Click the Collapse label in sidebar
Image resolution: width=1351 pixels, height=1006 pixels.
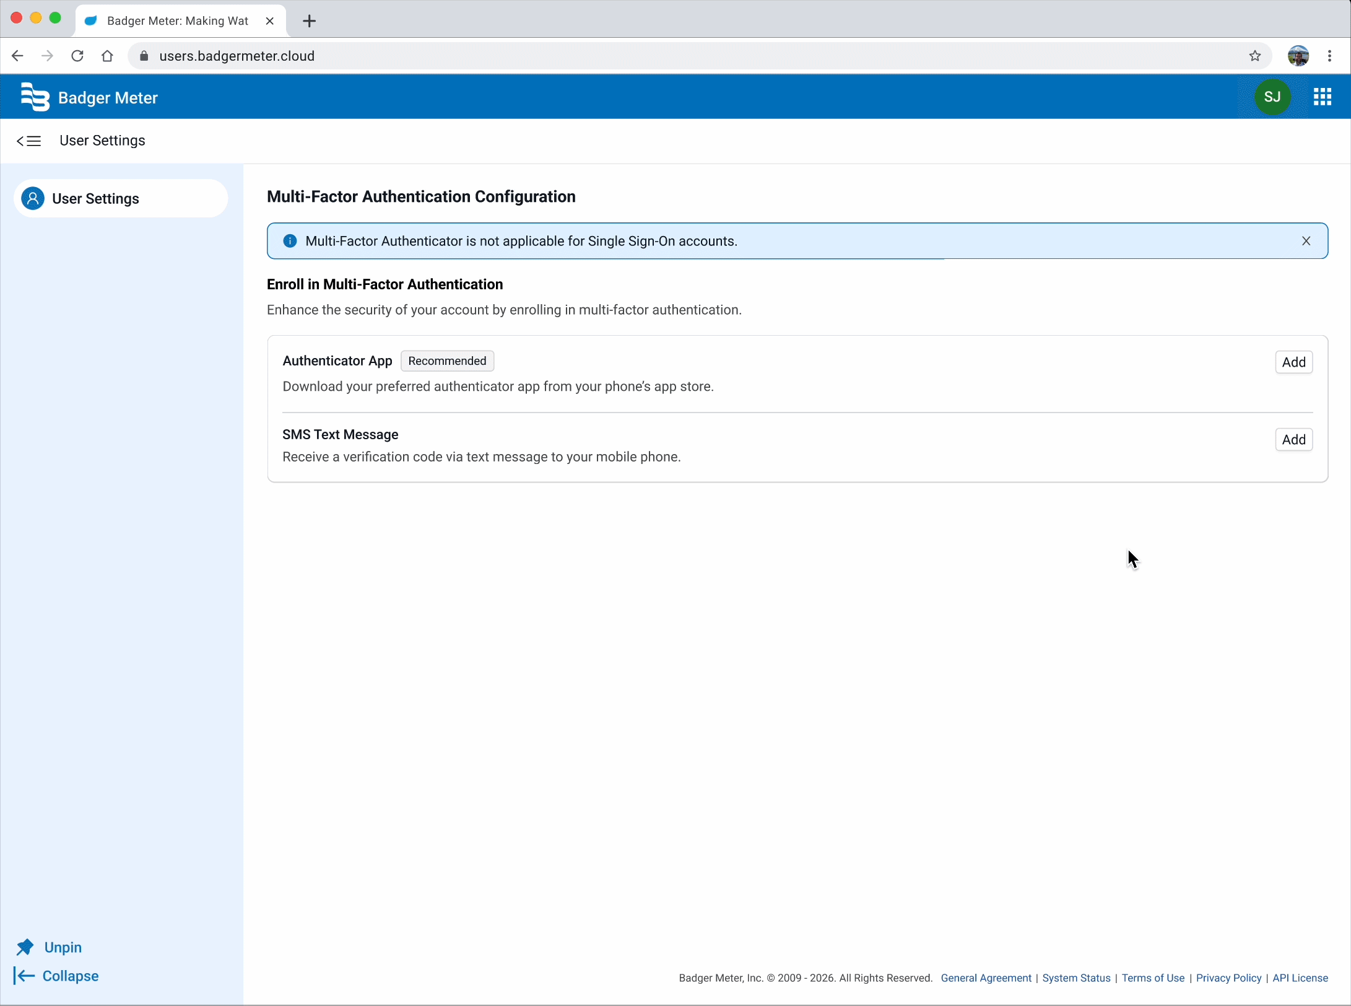pyautogui.click(x=71, y=976)
